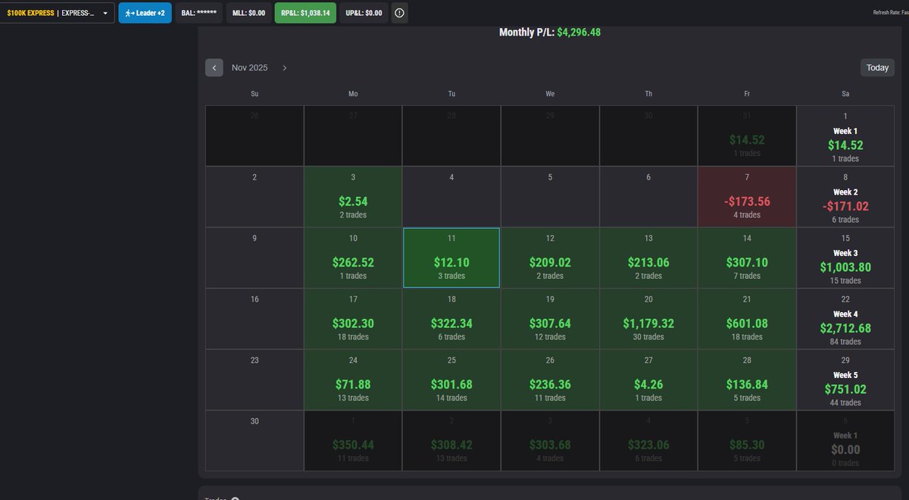909x500 pixels.
Task: Click Week 5 summary showing $751.02
Action: (845, 380)
